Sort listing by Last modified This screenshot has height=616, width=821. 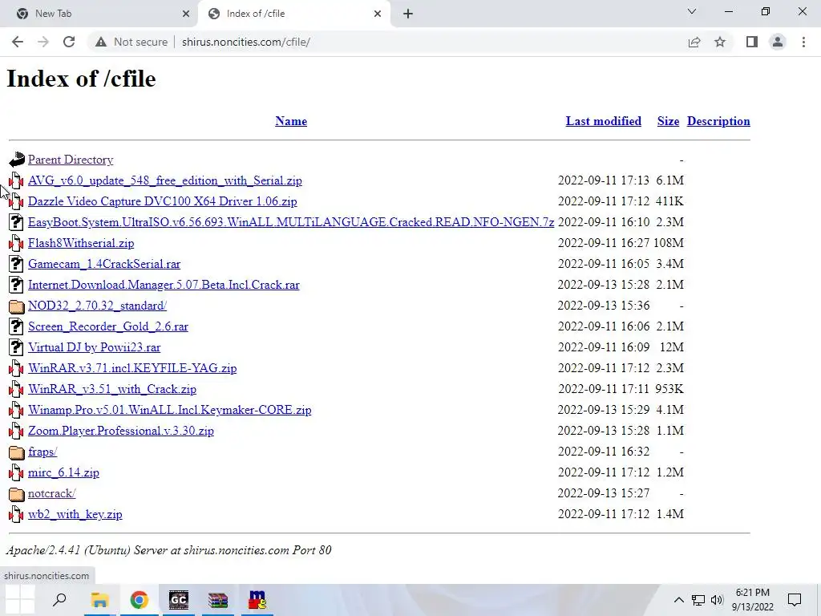(x=603, y=121)
